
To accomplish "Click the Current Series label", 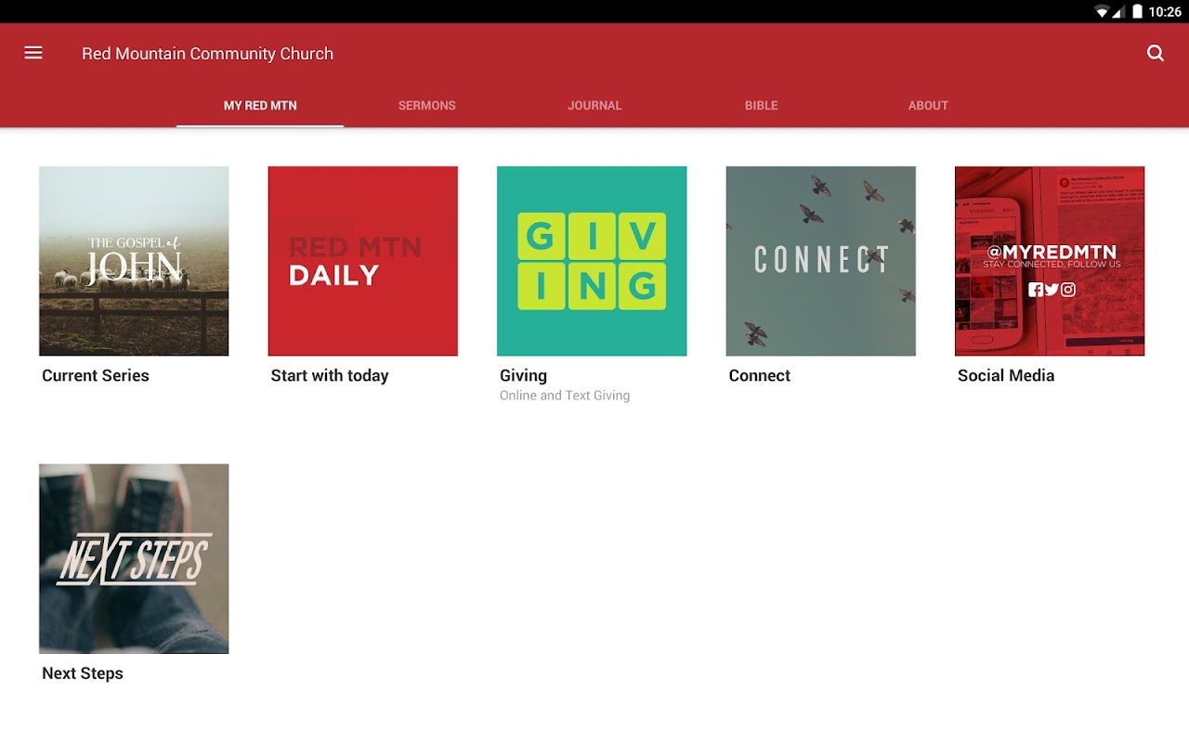I will pos(96,375).
